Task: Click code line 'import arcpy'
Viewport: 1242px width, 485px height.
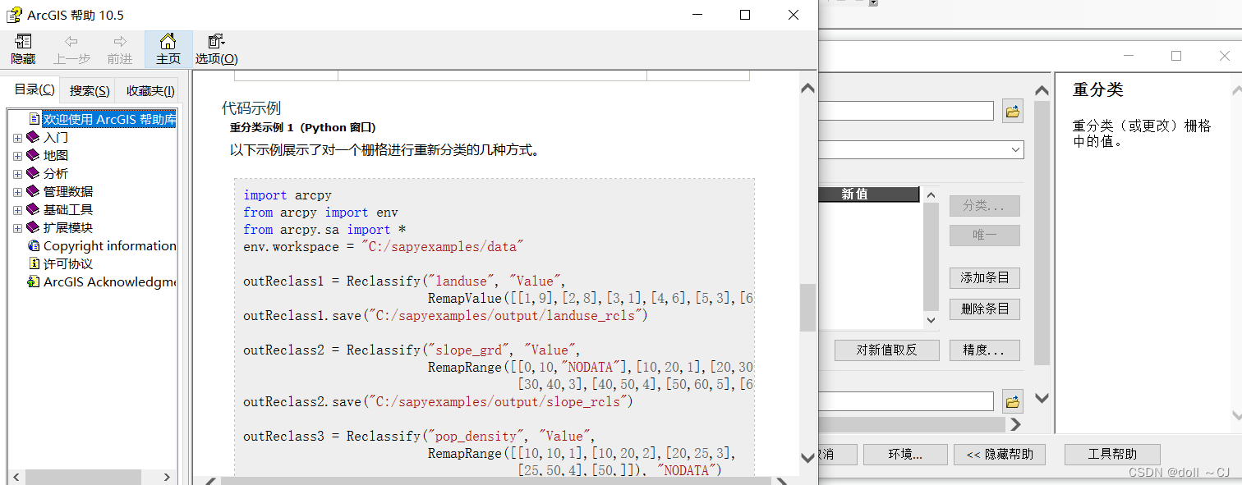Action: coord(287,195)
